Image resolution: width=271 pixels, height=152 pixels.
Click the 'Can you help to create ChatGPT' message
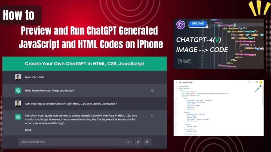coord(71,104)
